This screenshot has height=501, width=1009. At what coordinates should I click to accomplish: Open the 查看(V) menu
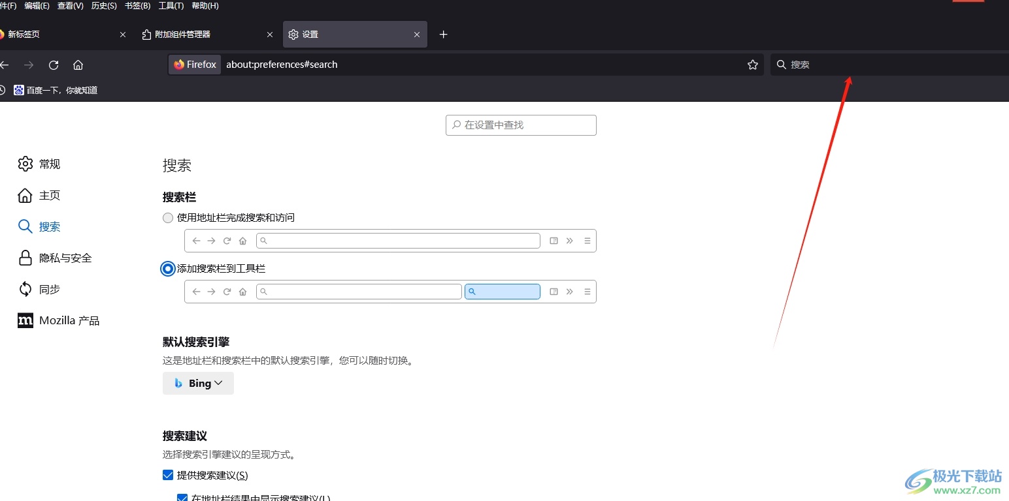(71, 6)
